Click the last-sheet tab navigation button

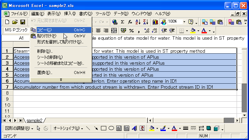[x=21, y=121]
